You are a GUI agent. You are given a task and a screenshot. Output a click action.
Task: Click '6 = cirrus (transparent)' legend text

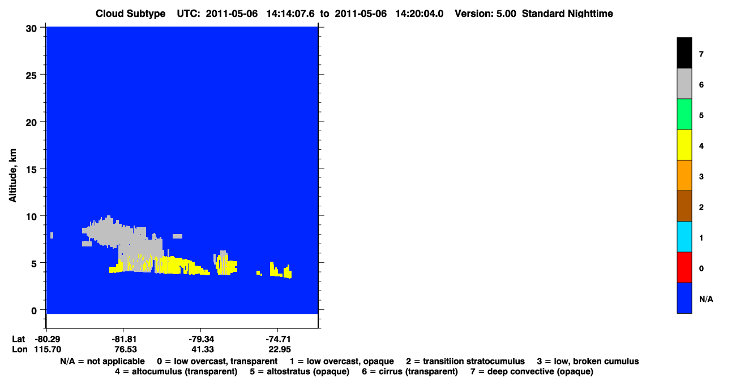tap(410, 371)
